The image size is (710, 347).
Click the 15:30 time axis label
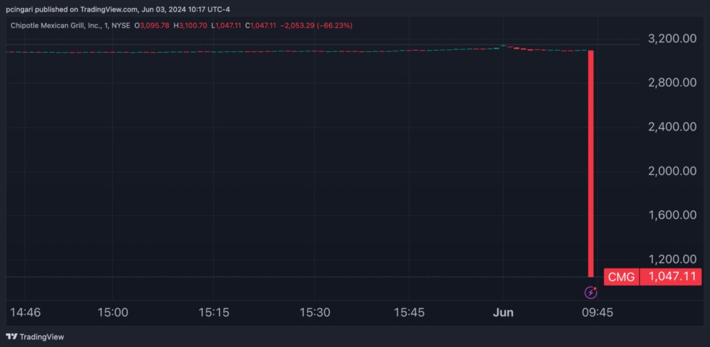tap(314, 312)
